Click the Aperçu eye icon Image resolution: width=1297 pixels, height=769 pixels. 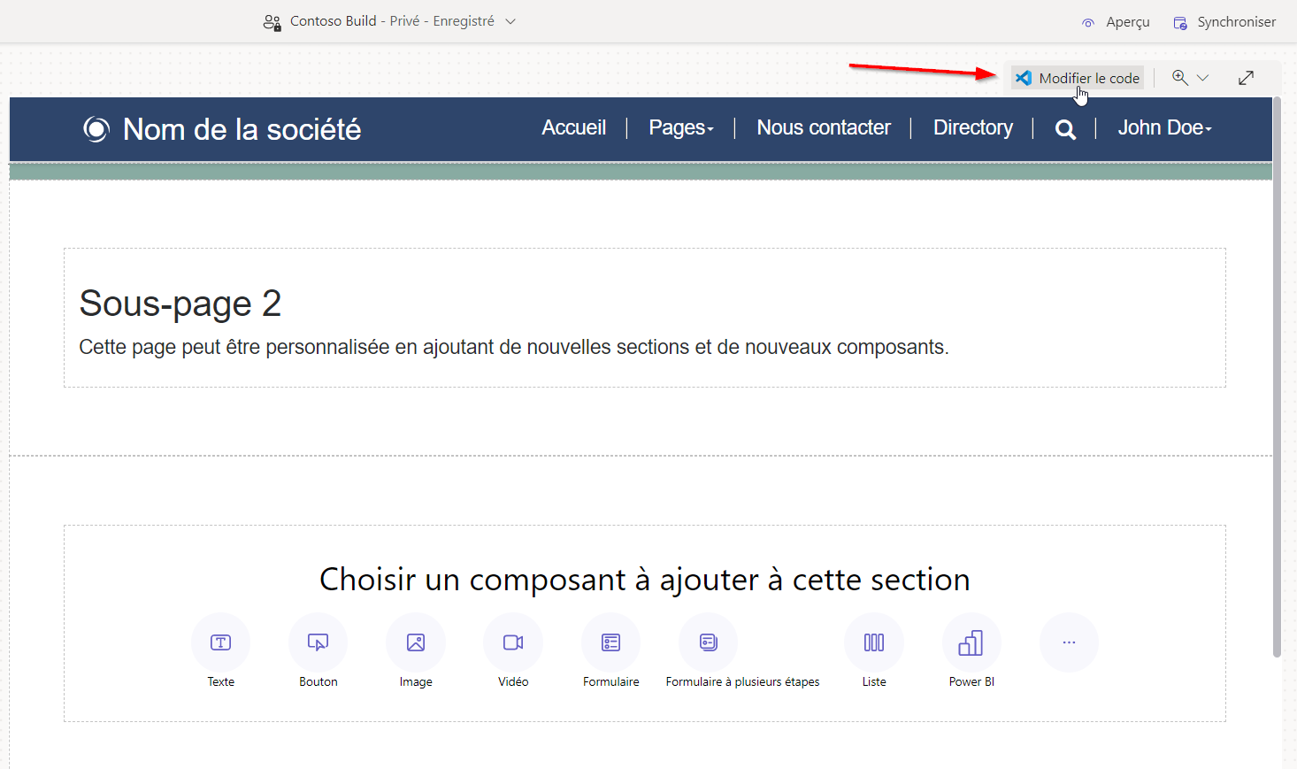coord(1088,23)
